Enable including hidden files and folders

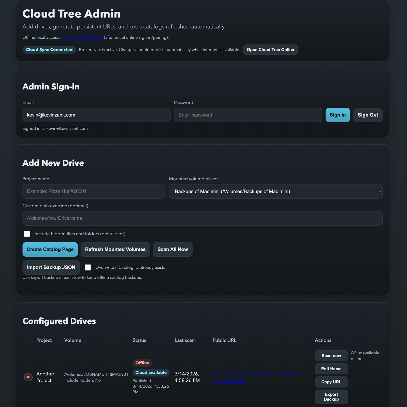[27, 234]
